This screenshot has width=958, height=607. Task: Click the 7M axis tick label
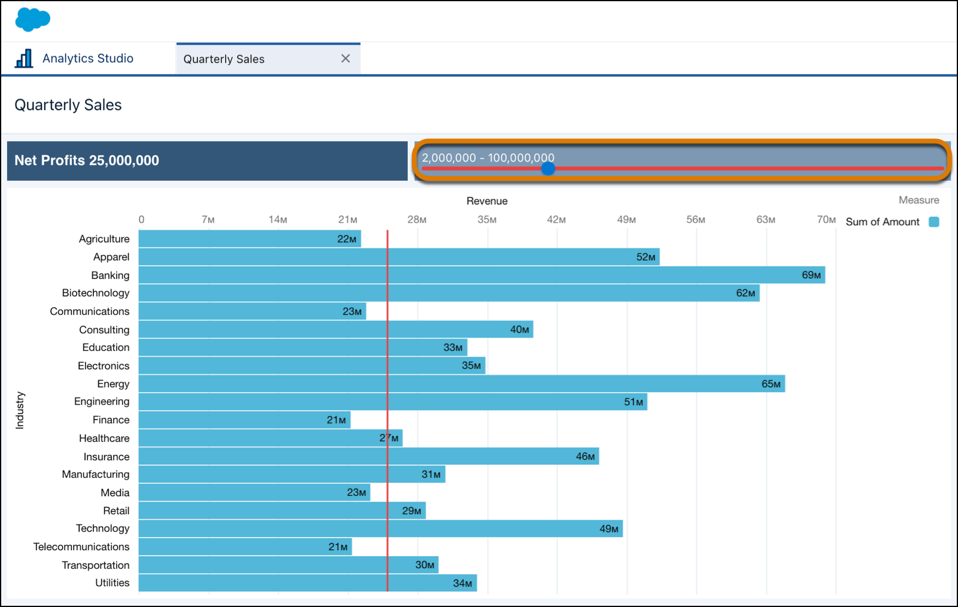[208, 220]
